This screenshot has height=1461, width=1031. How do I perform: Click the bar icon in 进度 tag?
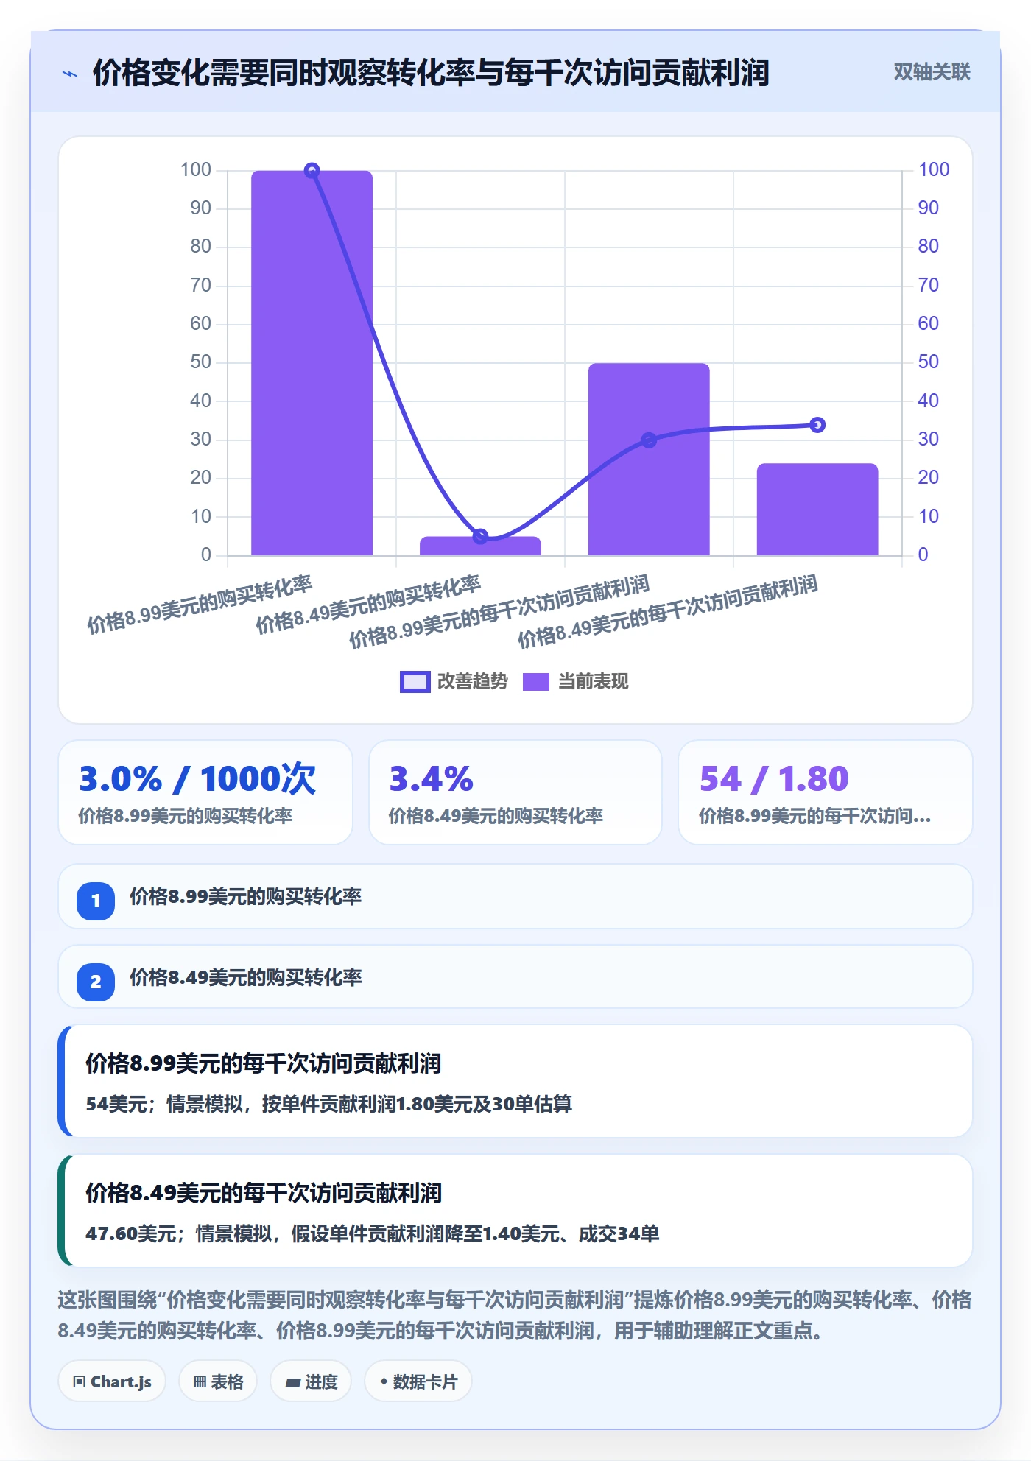point(292,1383)
